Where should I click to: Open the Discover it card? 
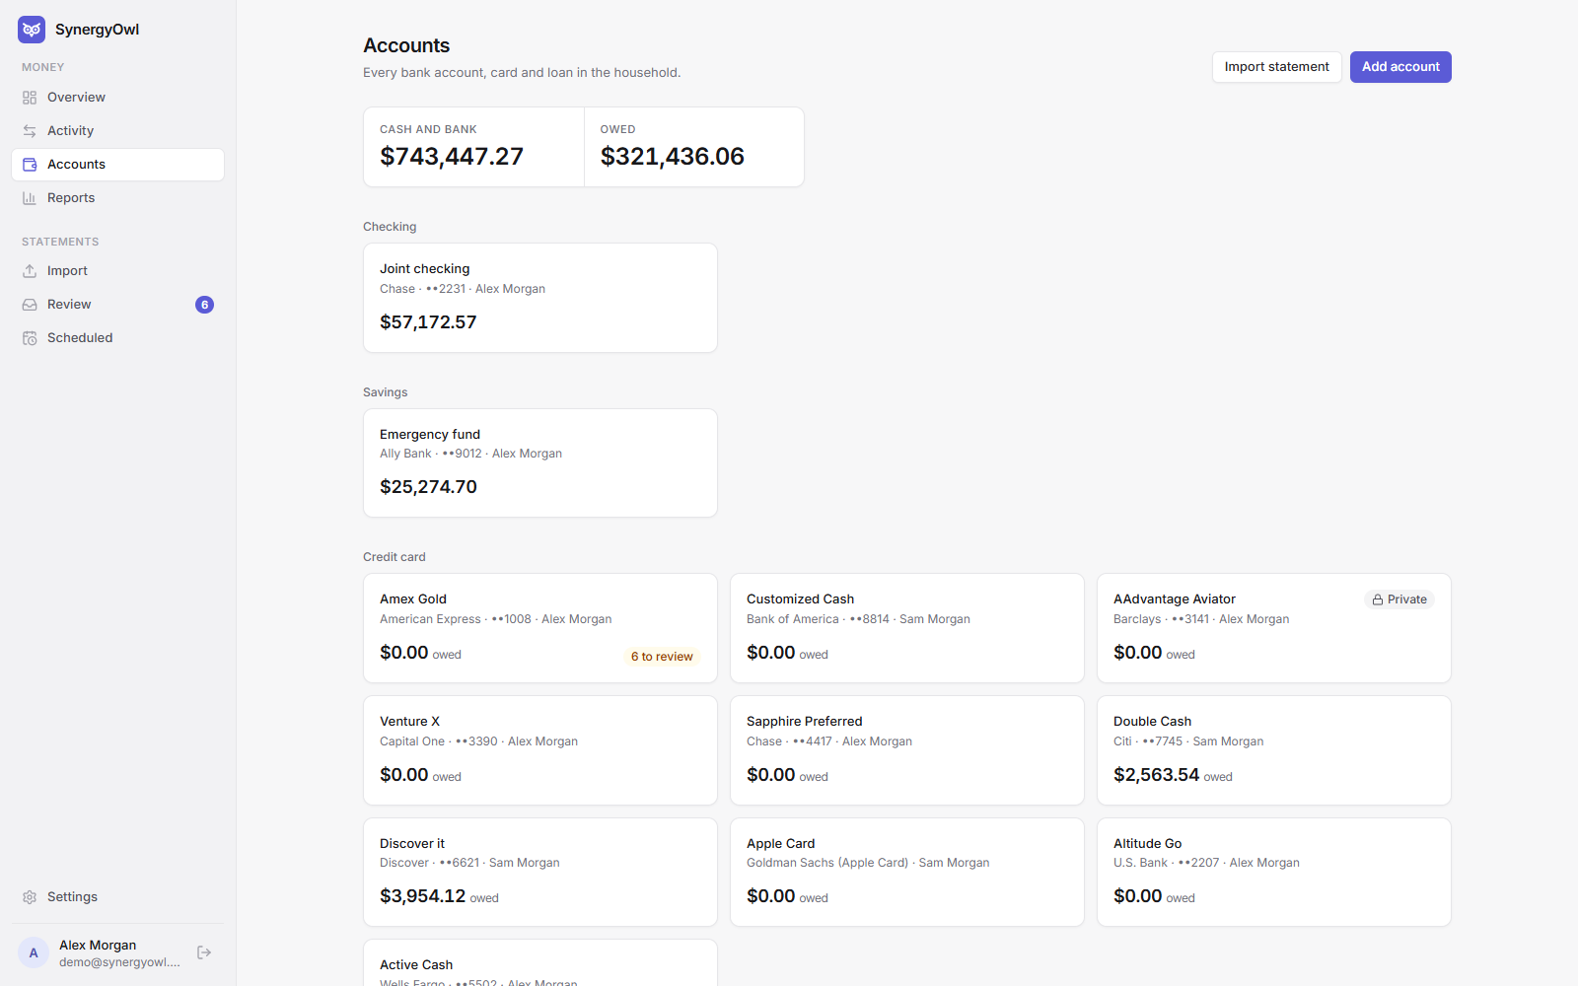(x=540, y=873)
